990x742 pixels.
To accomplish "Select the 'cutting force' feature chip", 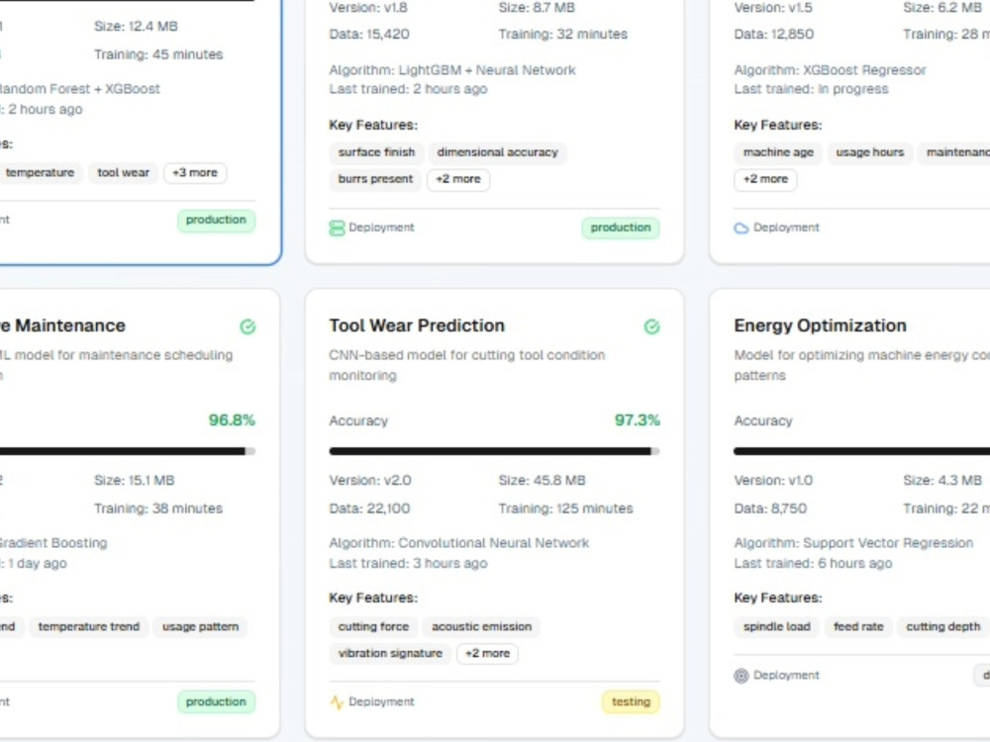I will 373,627.
